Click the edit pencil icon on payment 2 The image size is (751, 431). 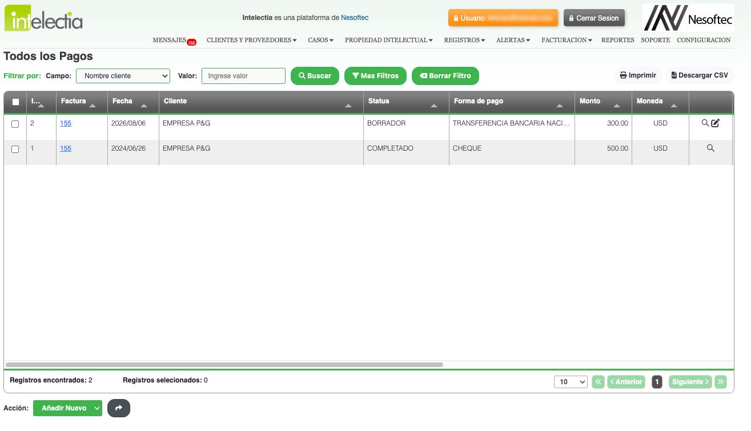tap(716, 123)
